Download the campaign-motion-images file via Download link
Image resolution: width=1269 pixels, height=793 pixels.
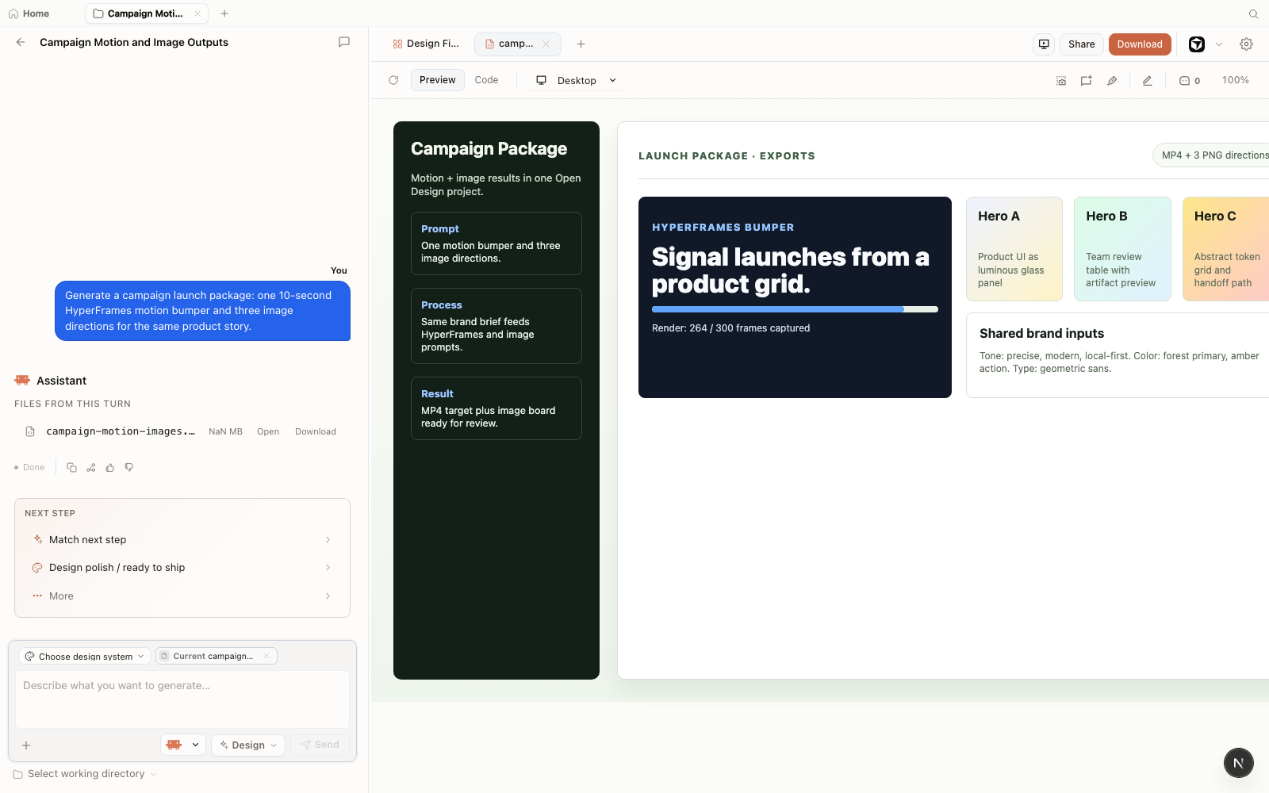(316, 431)
